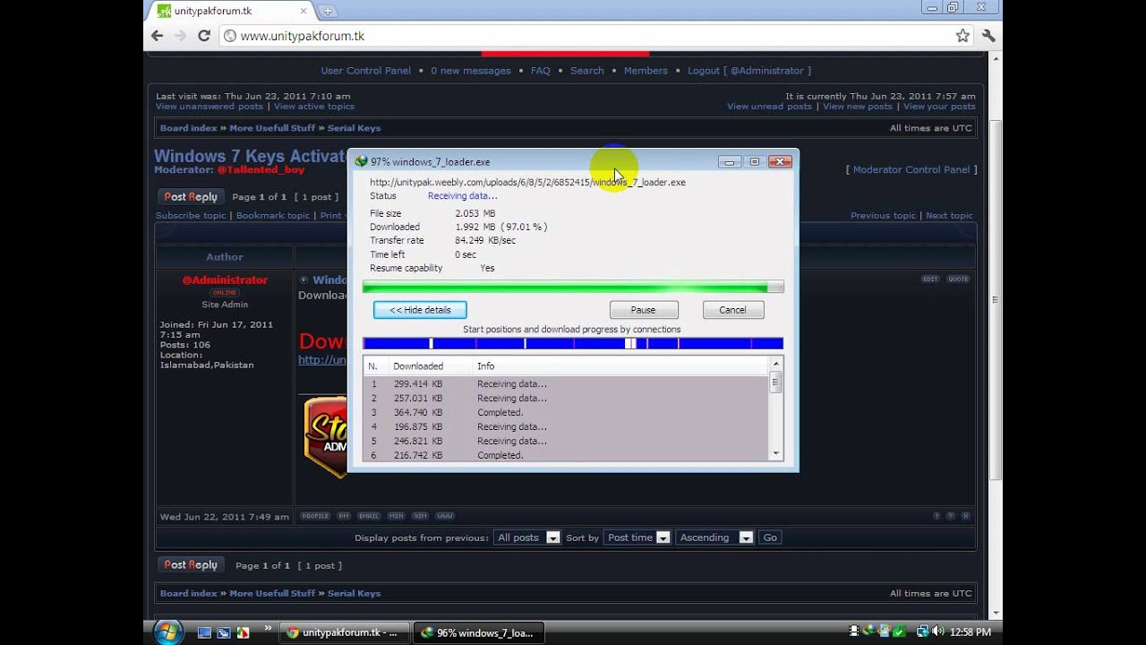Click the Go button
The height and width of the screenshot is (645, 1146).
[770, 537]
